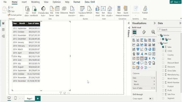Collapse the Visualizations pane
Viewport: 182px width, 102px height.
(x=154, y=23)
